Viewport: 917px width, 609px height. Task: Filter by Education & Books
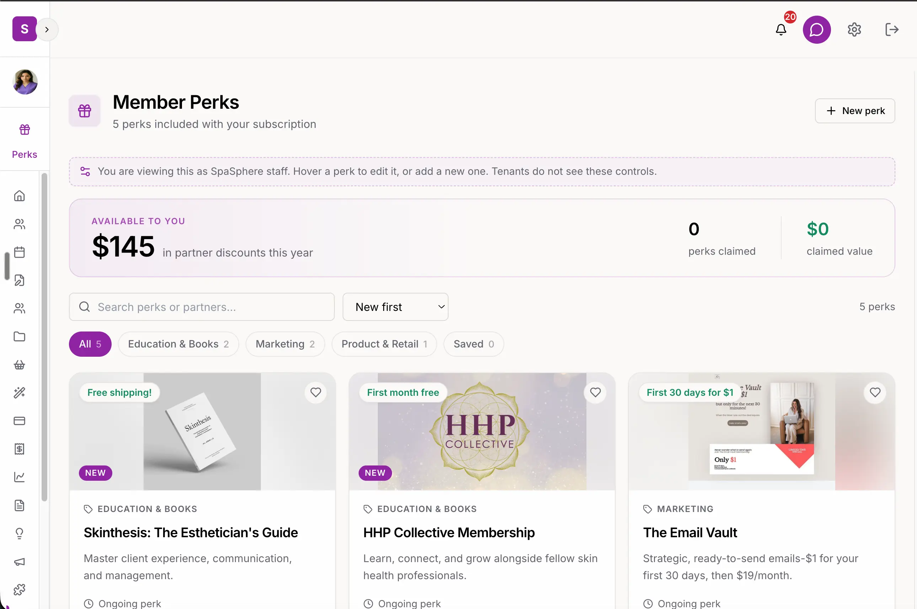tap(178, 344)
